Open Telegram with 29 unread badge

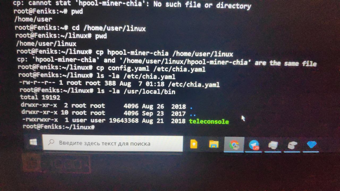click(254, 145)
